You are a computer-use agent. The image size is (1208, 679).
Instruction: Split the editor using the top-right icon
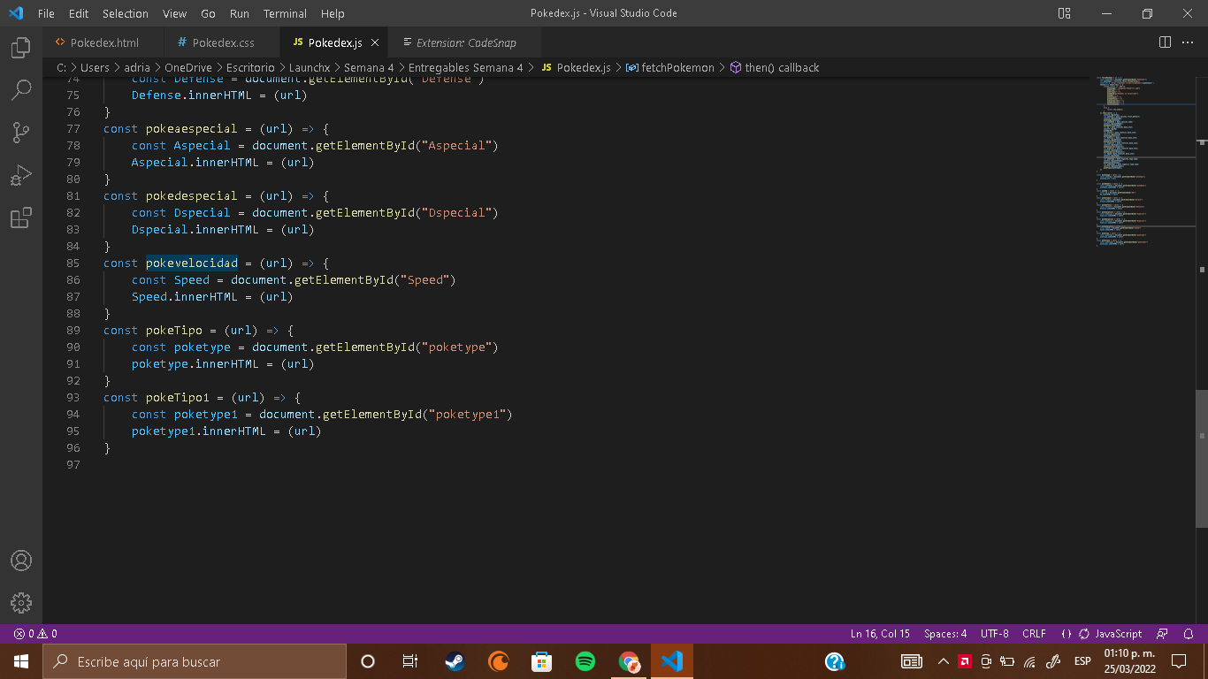[x=1164, y=42]
